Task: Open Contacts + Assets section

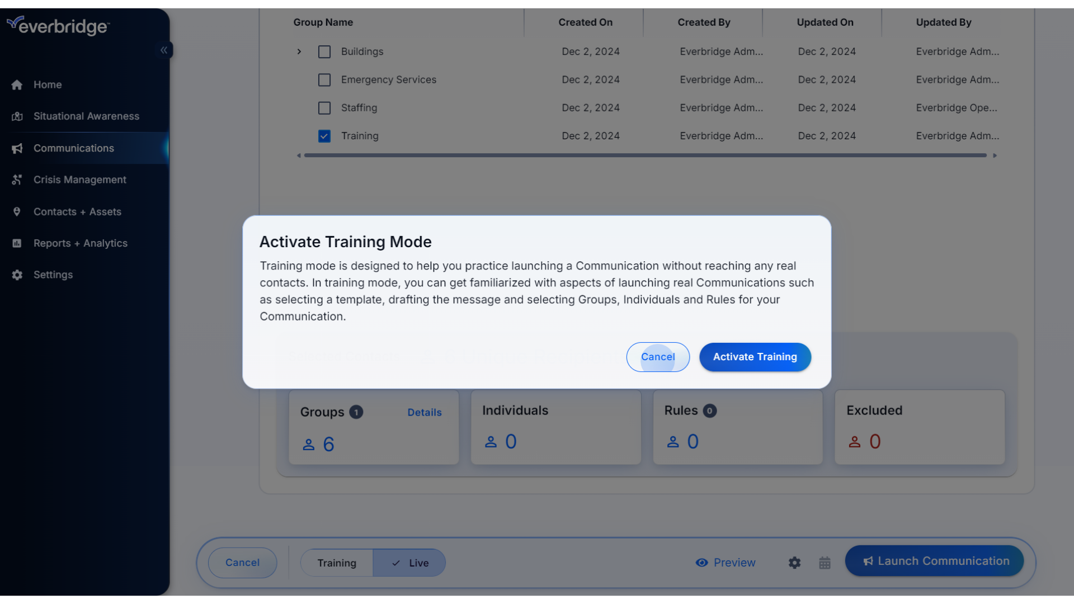Action: (x=77, y=211)
